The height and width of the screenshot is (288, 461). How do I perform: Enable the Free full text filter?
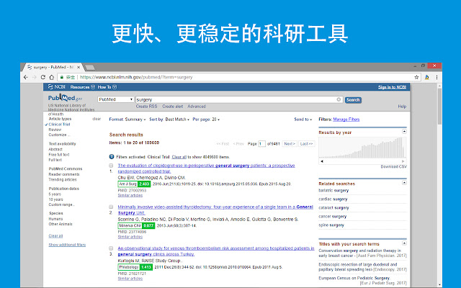pos(59,155)
